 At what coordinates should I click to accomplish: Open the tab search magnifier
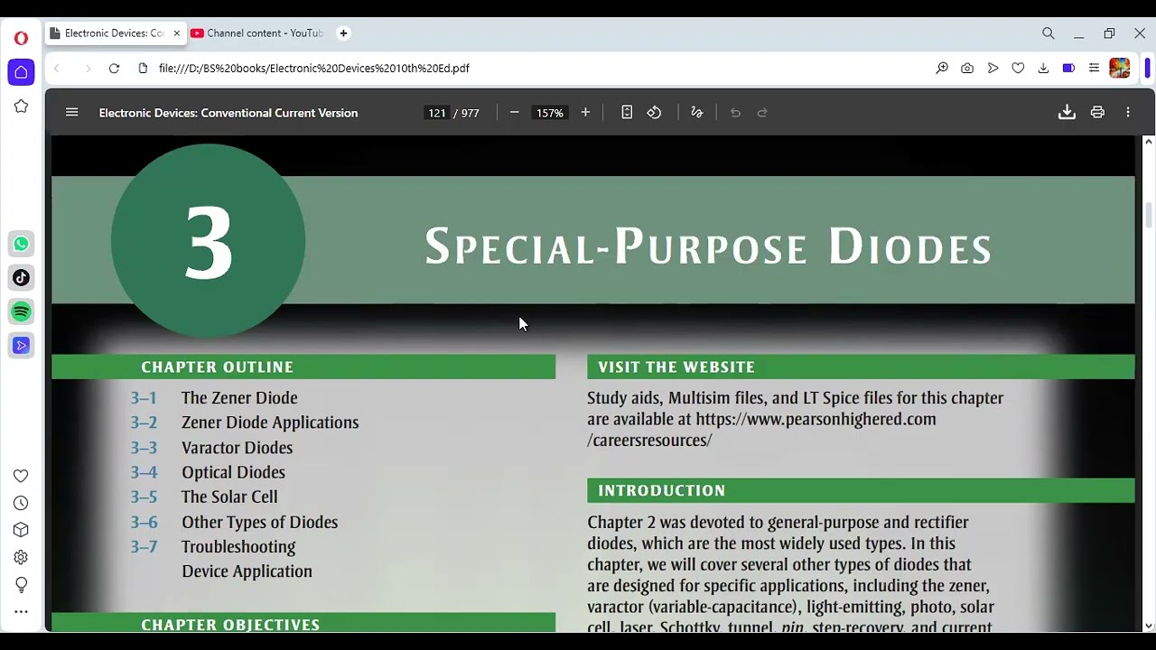[x=1049, y=33]
